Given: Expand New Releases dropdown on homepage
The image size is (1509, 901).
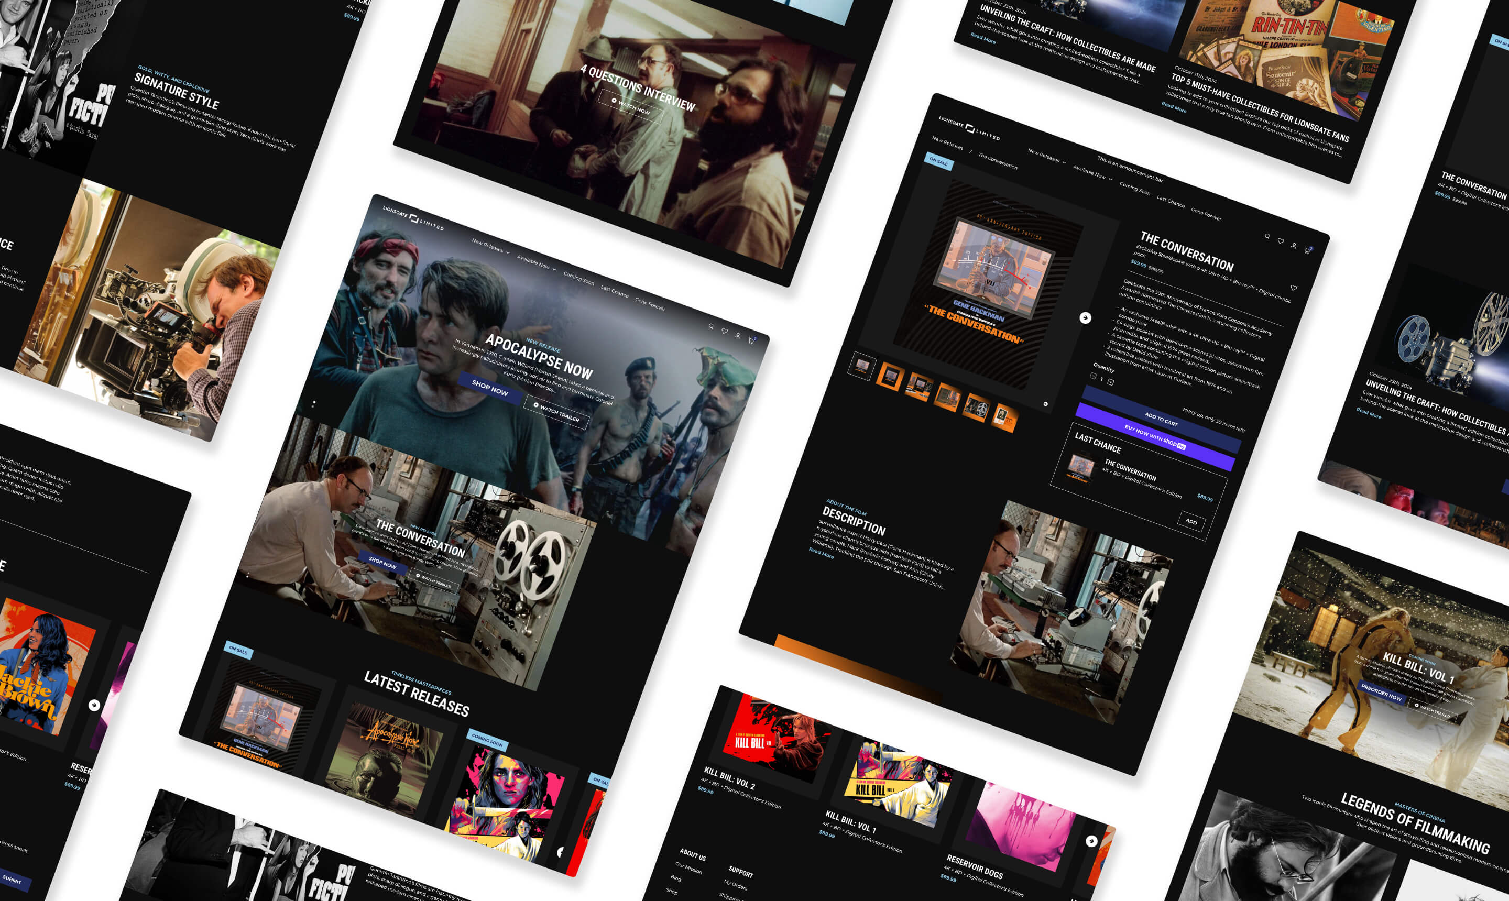Looking at the screenshot, I should tap(490, 247).
